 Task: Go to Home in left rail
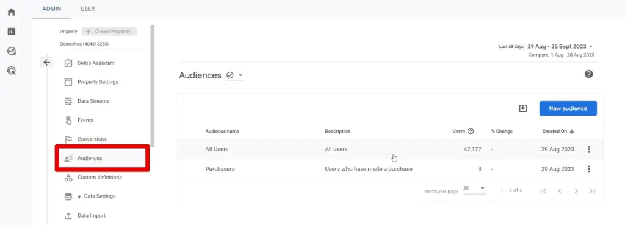(x=11, y=12)
